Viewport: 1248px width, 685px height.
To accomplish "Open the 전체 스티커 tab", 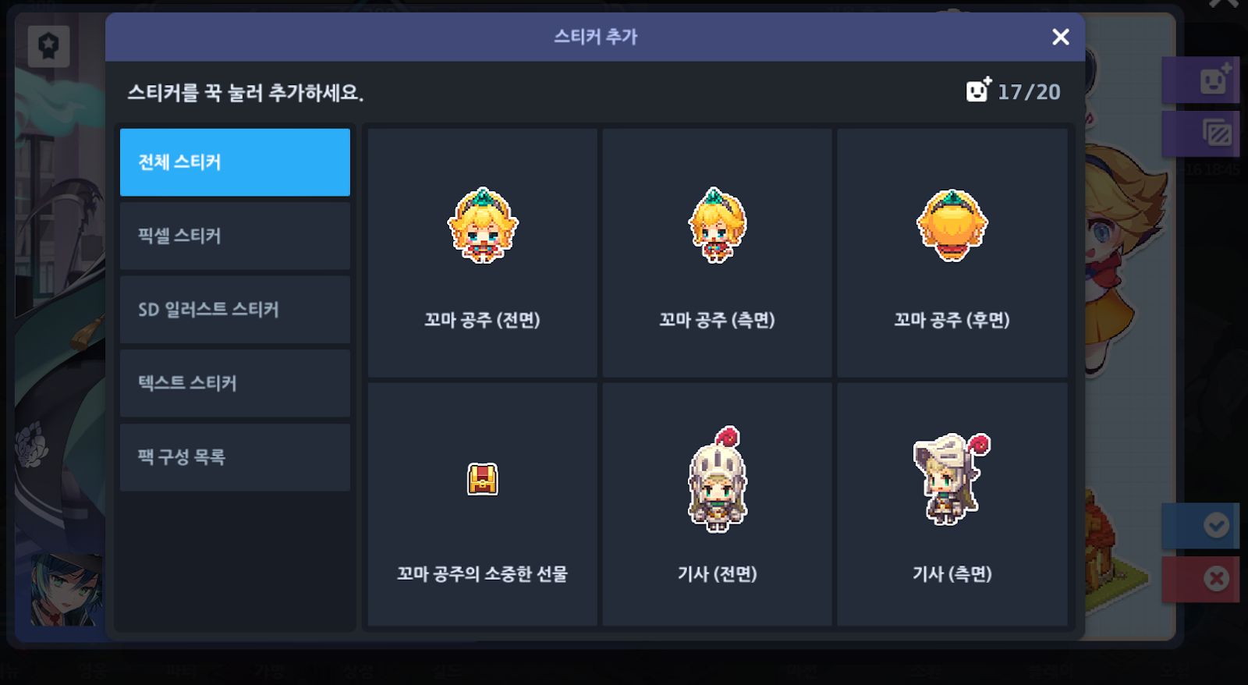I will 235,162.
